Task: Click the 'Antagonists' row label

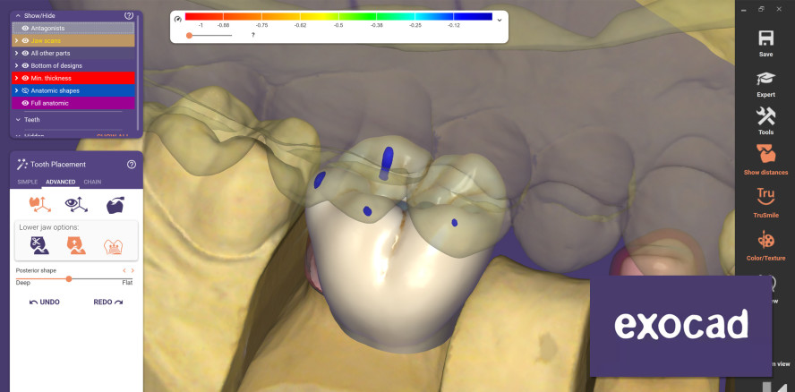Action: (x=47, y=29)
